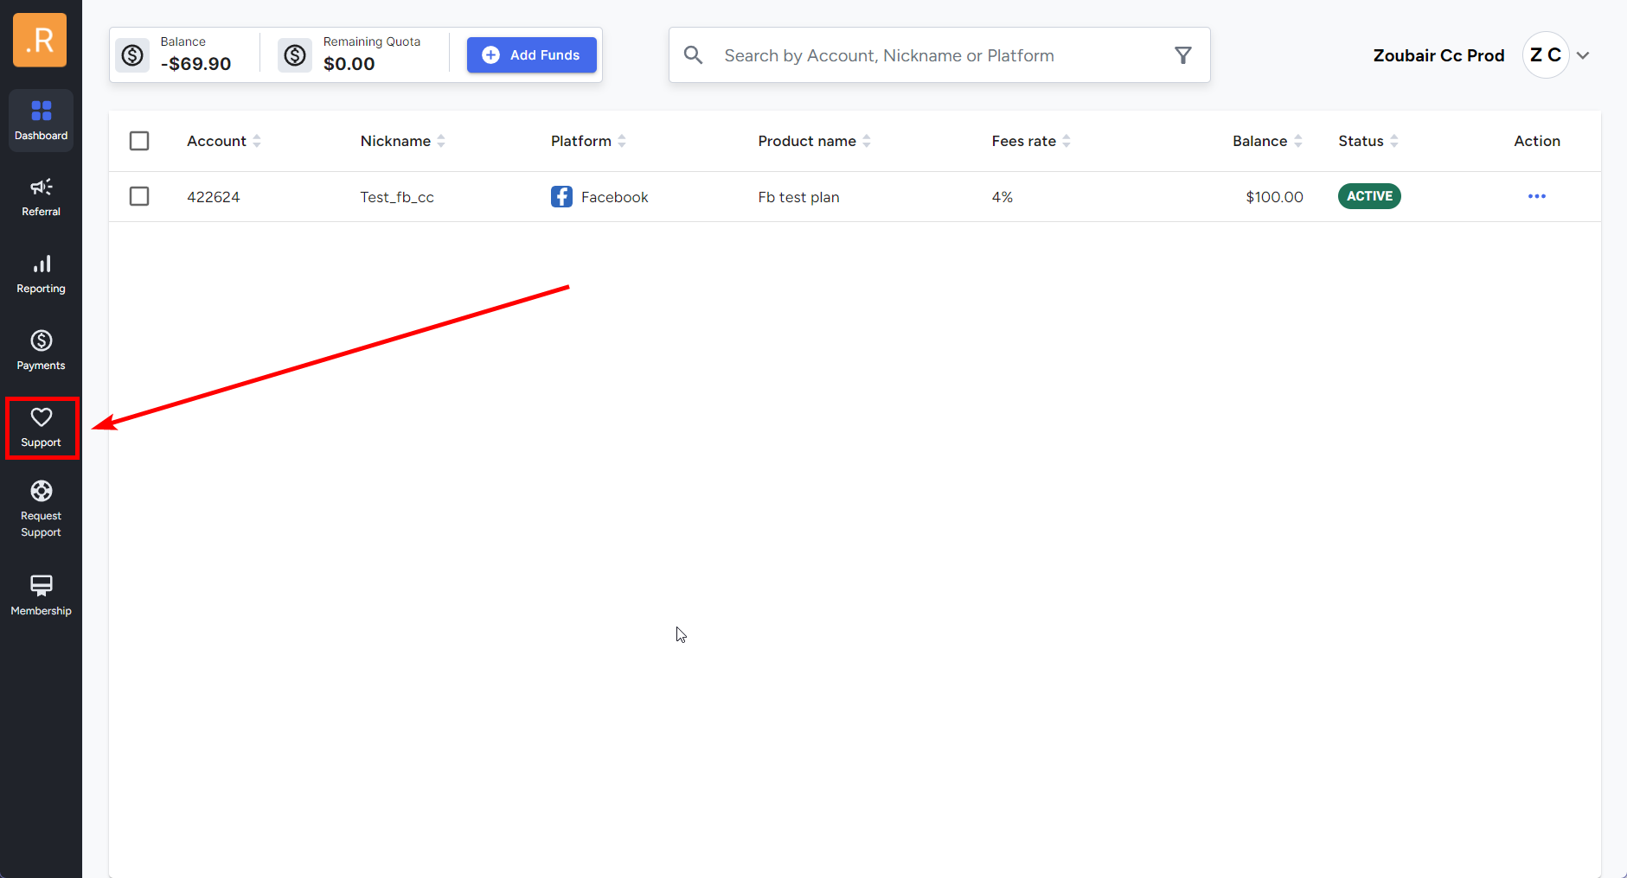Image resolution: width=1627 pixels, height=878 pixels.
Task: Toggle the select-all checkbox in table header
Action: click(139, 141)
